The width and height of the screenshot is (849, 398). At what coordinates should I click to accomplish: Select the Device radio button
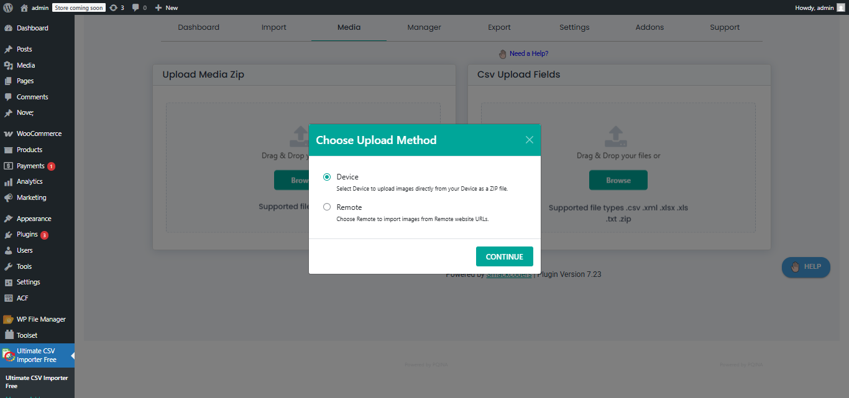tap(327, 177)
